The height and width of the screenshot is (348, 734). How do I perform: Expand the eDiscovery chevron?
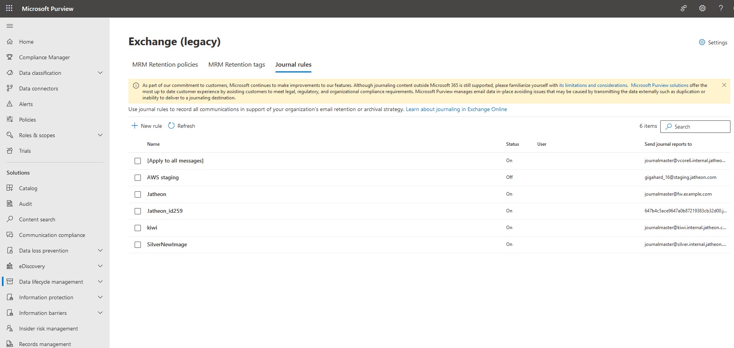coord(100,266)
